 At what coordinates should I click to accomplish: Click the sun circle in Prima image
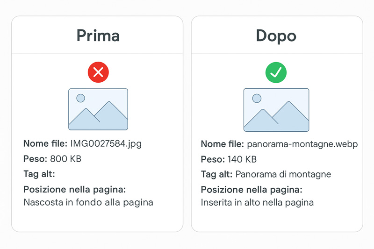[80, 98]
